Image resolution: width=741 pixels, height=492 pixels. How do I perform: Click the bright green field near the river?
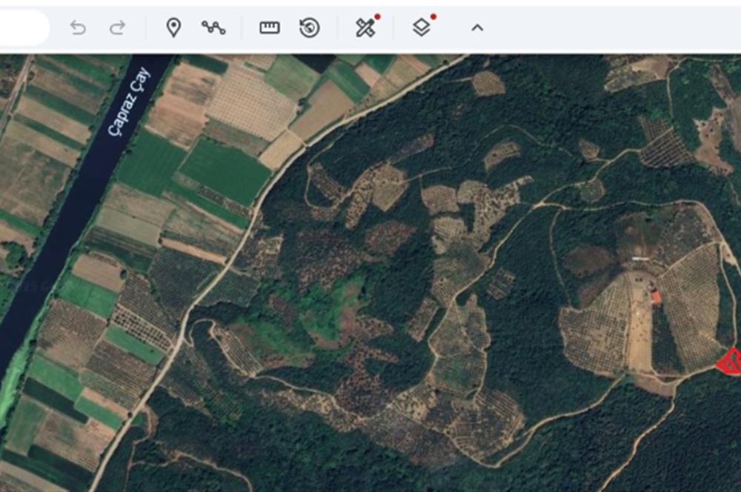(222, 169)
